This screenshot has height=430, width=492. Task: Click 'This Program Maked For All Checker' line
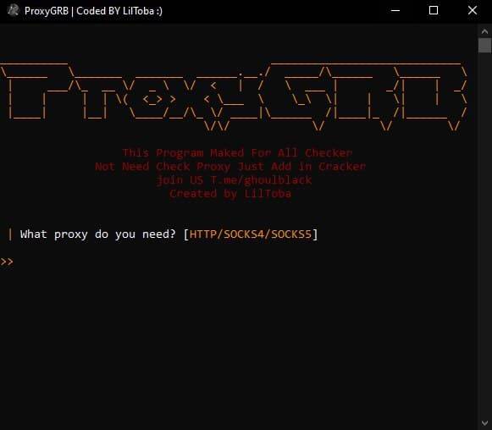tap(237, 152)
